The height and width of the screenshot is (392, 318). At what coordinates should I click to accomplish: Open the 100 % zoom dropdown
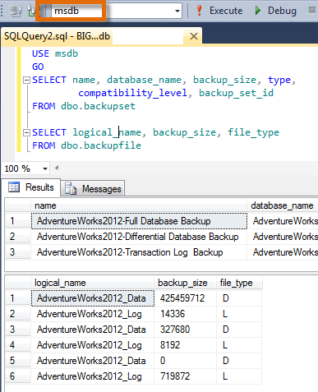[x=45, y=168]
